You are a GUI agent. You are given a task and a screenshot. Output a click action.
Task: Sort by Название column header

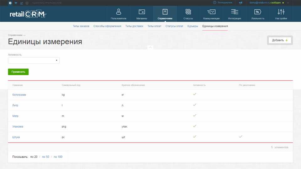(x=18, y=85)
